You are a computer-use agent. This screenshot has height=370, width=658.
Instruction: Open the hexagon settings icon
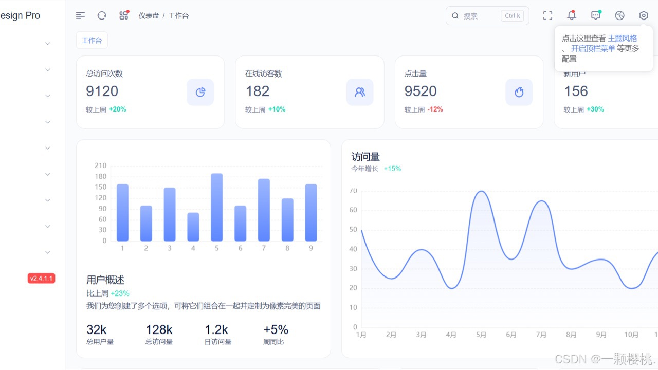[x=644, y=15]
